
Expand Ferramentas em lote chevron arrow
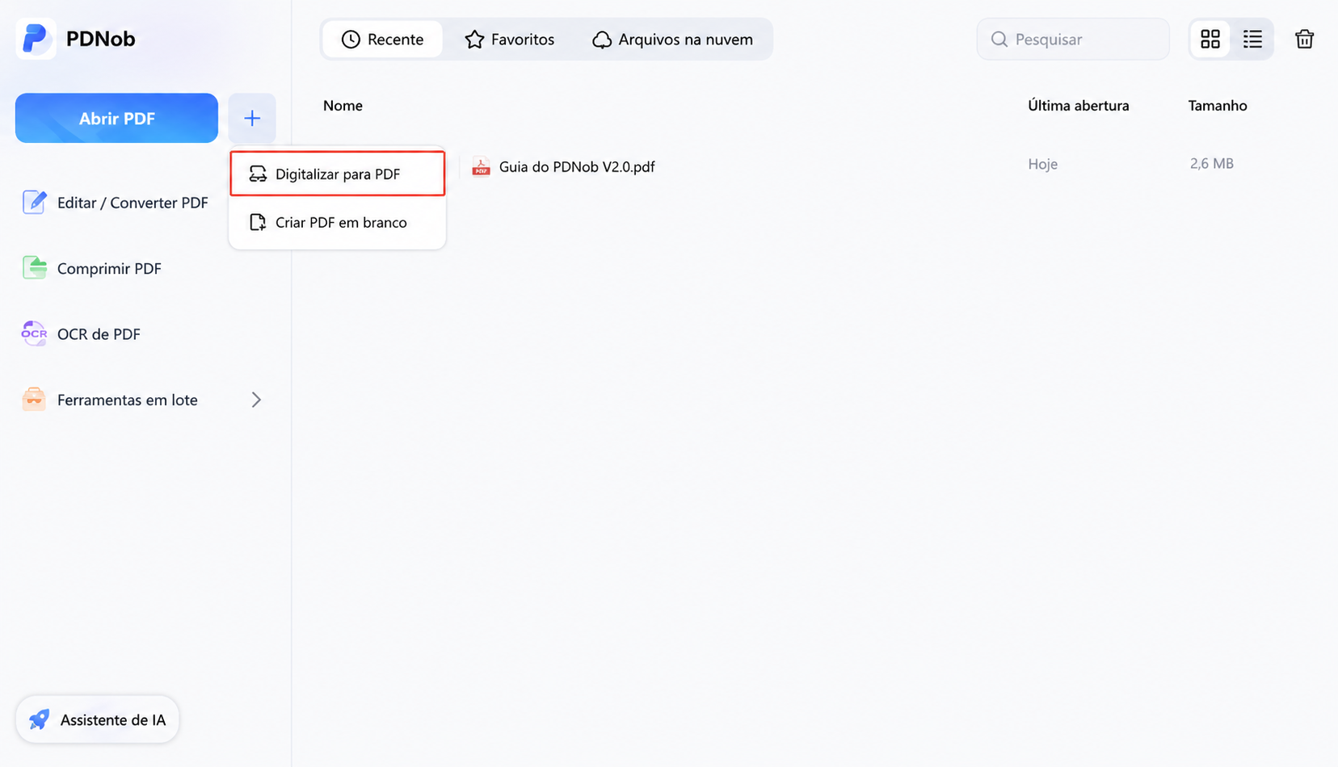pos(256,400)
